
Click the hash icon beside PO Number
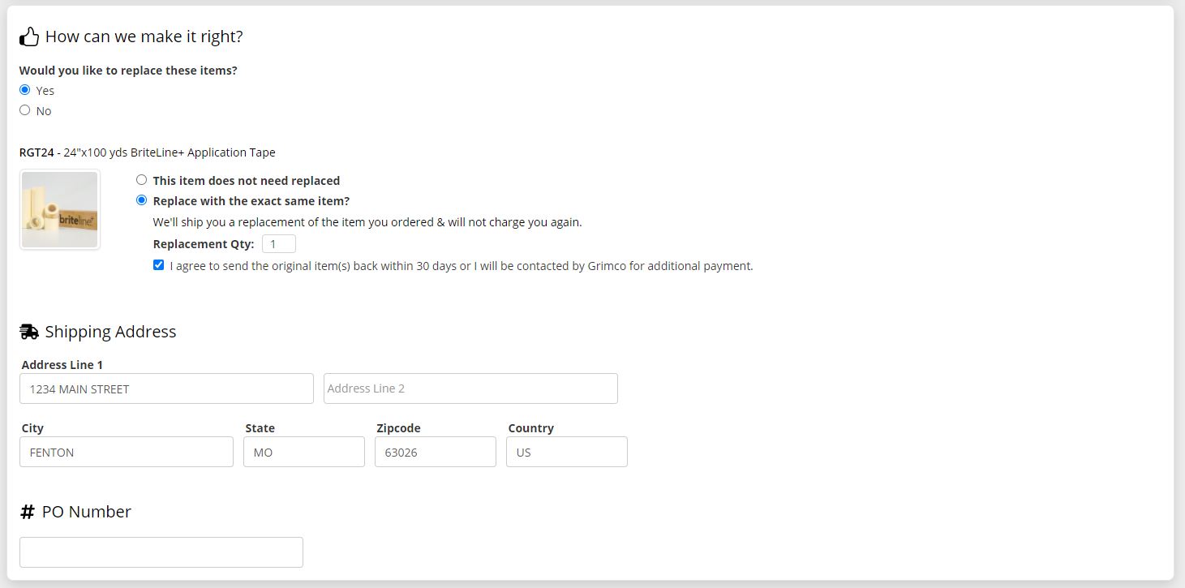pyautogui.click(x=28, y=512)
